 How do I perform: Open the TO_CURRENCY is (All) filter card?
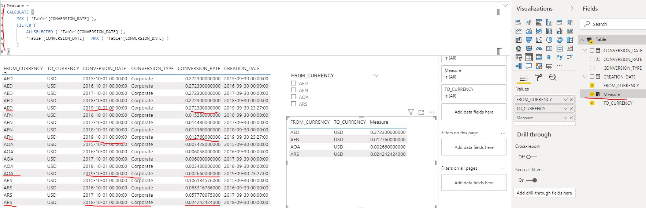tap(474, 93)
